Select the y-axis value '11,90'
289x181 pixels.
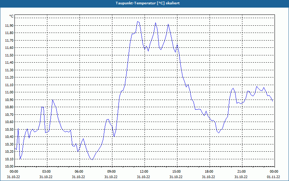9,25
